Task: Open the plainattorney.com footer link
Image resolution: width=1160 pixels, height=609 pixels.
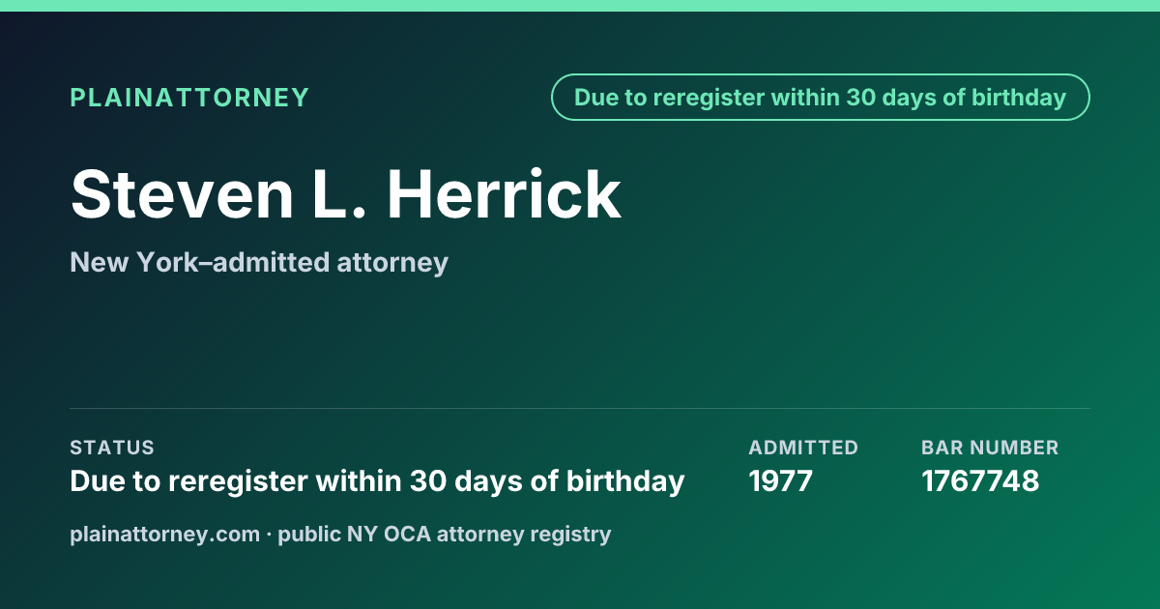Action: point(164,534)
